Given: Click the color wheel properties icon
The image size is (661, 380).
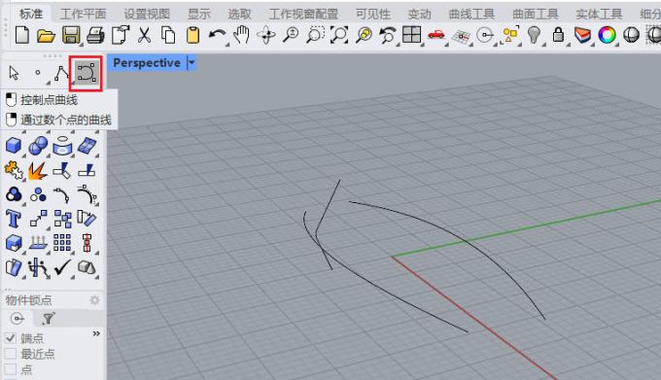Looking at the screenshot, I should tap(607, 35).
